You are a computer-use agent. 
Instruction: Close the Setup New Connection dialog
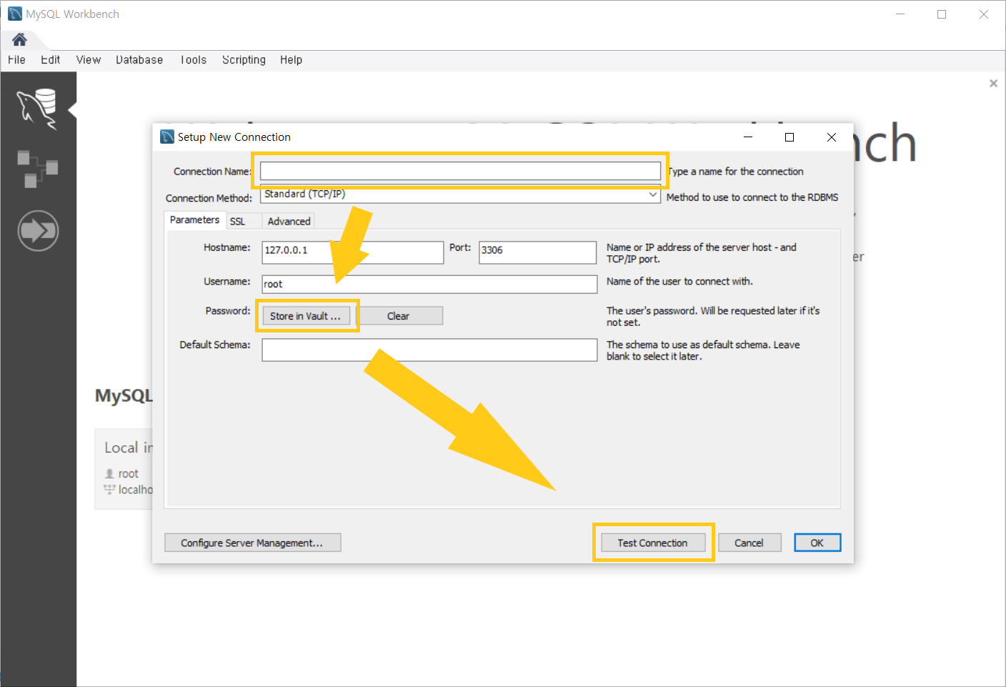tap(832, 137)
